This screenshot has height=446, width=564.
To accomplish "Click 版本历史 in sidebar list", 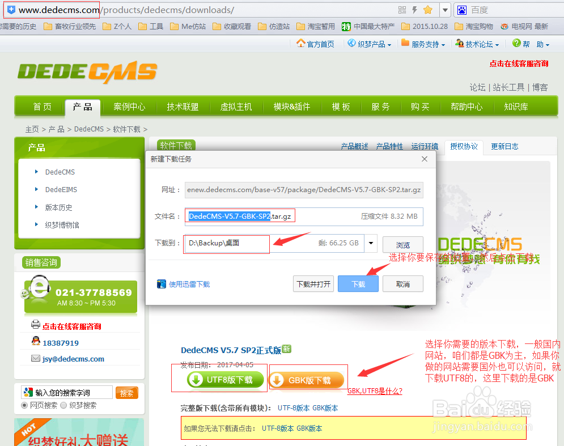I will [x=58, y=207].
